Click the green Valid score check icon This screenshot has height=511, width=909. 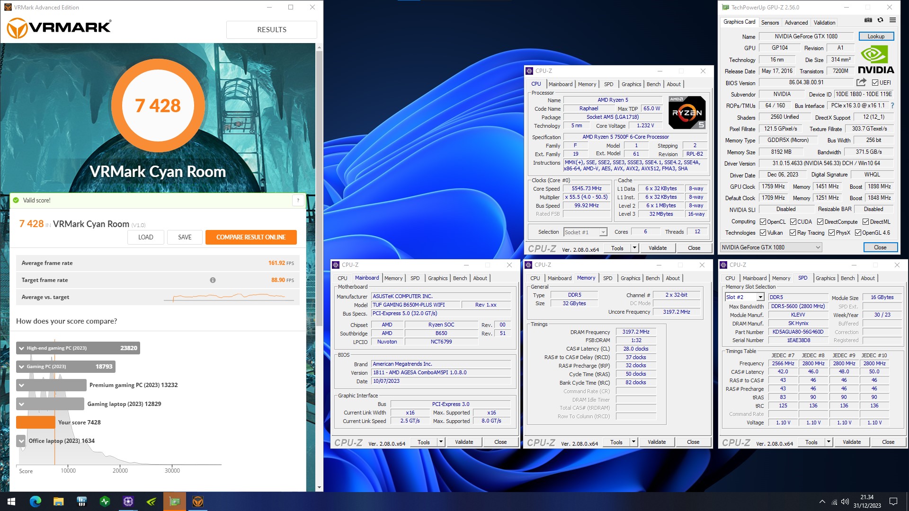16,200
